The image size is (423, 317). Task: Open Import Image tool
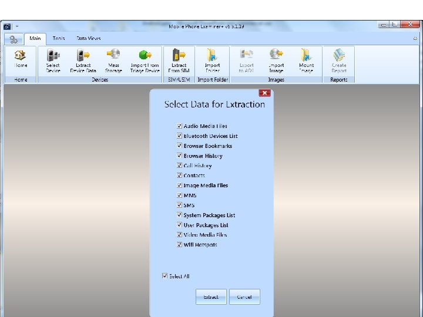pos(276,60)
